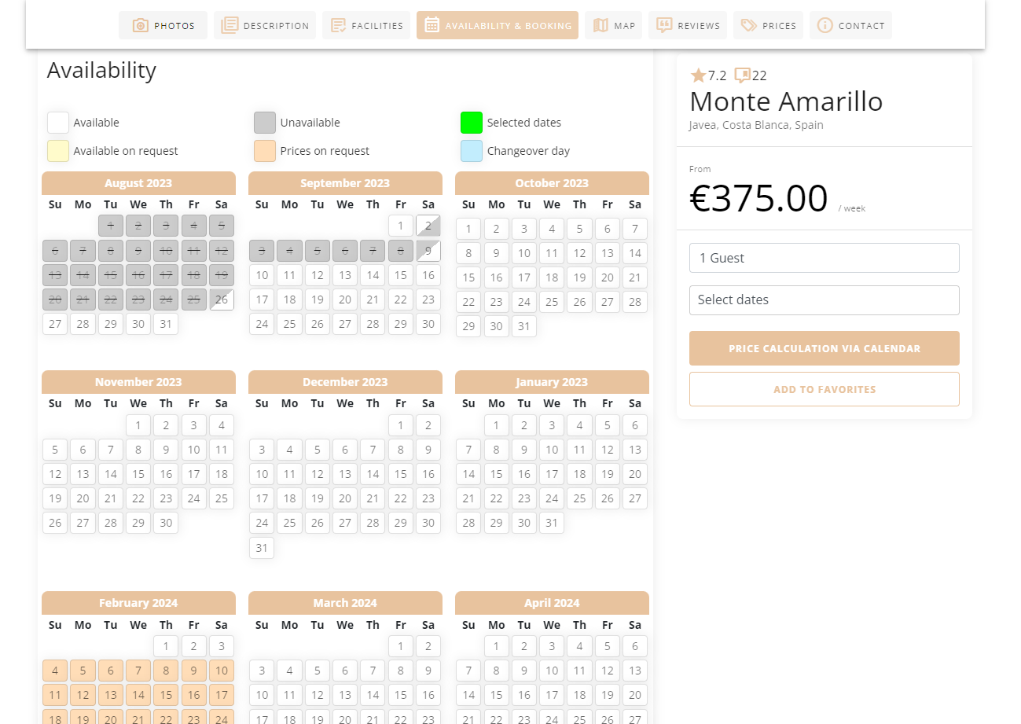The height and width of the screenshot is (724, 1021).
Task: Open the Contact tab label
Action: tap(861, 26)
